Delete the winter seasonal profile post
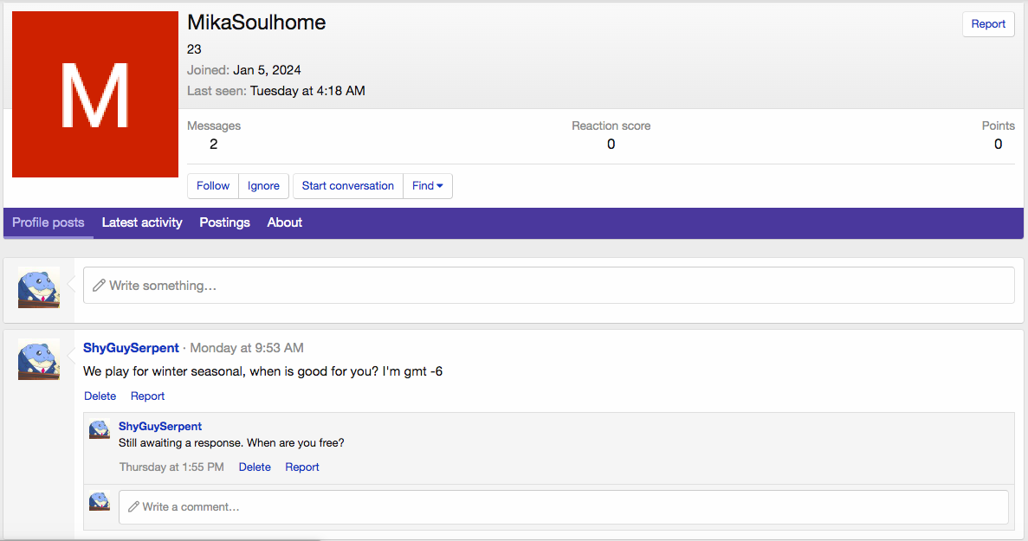The image size is (1028, 541). tap(100, 396)
